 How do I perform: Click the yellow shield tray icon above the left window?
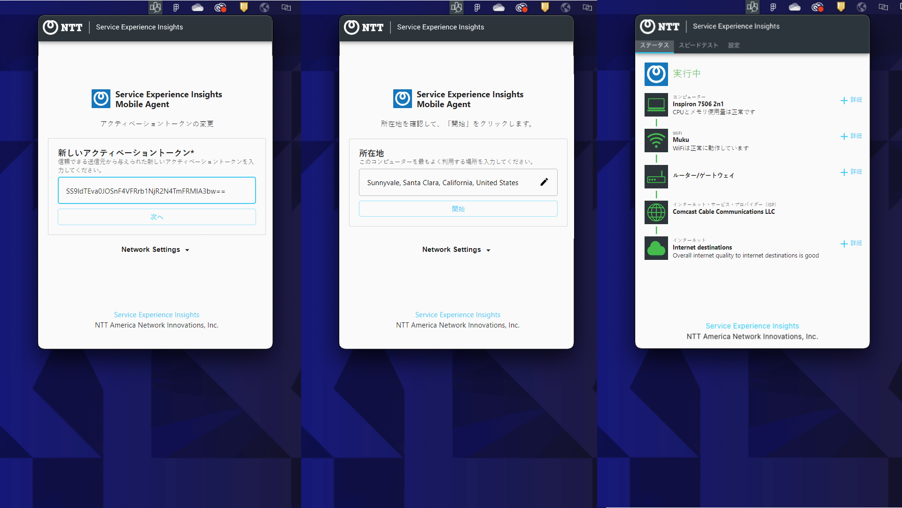tap(244, 7)
